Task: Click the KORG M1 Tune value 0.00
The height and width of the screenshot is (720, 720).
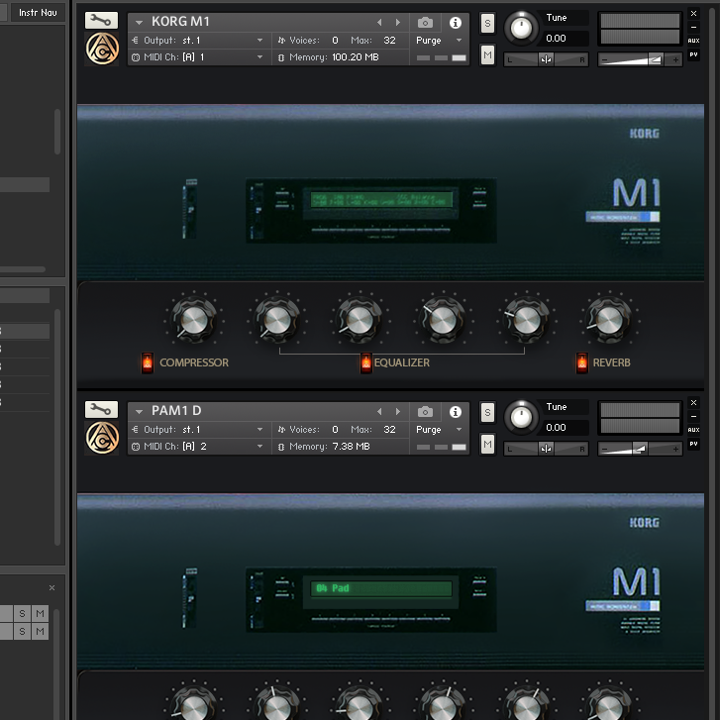Action: (x=556, y=38)
